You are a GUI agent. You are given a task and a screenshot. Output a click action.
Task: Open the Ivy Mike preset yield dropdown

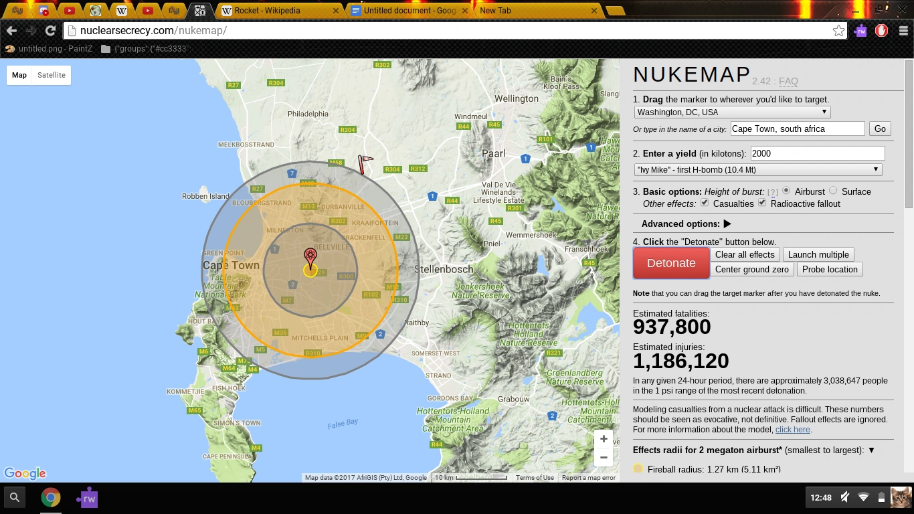757,170
